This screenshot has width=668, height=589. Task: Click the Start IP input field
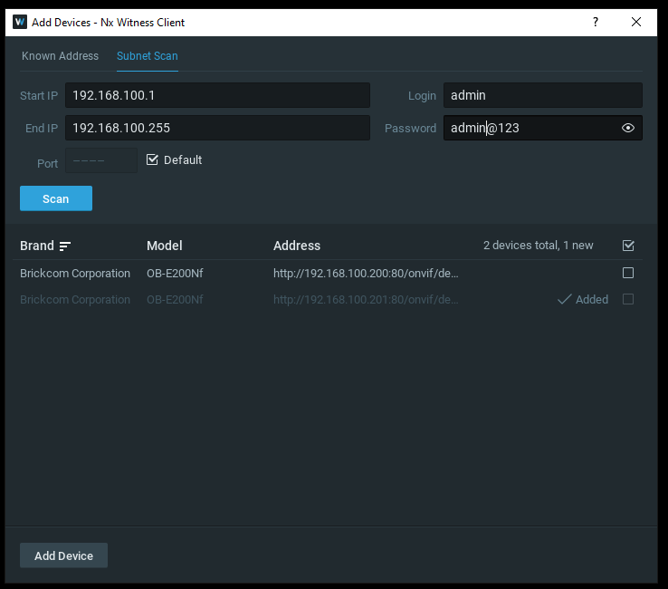pyautogui.click(x=217, y=95)
